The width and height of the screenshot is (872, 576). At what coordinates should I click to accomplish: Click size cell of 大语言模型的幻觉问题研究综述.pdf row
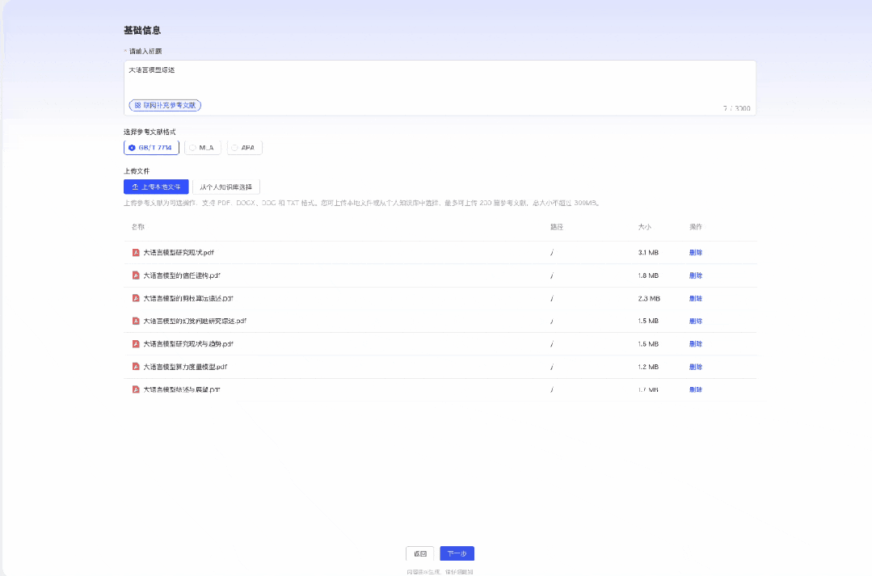(648, 321)
